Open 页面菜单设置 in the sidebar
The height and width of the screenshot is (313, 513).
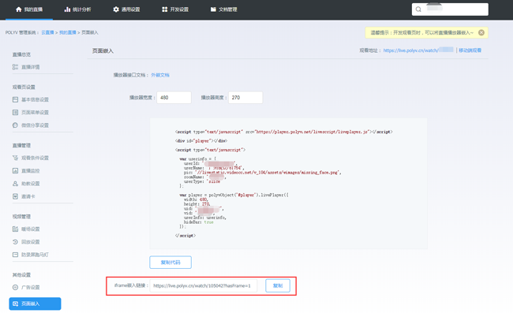[x=31, y=113]
